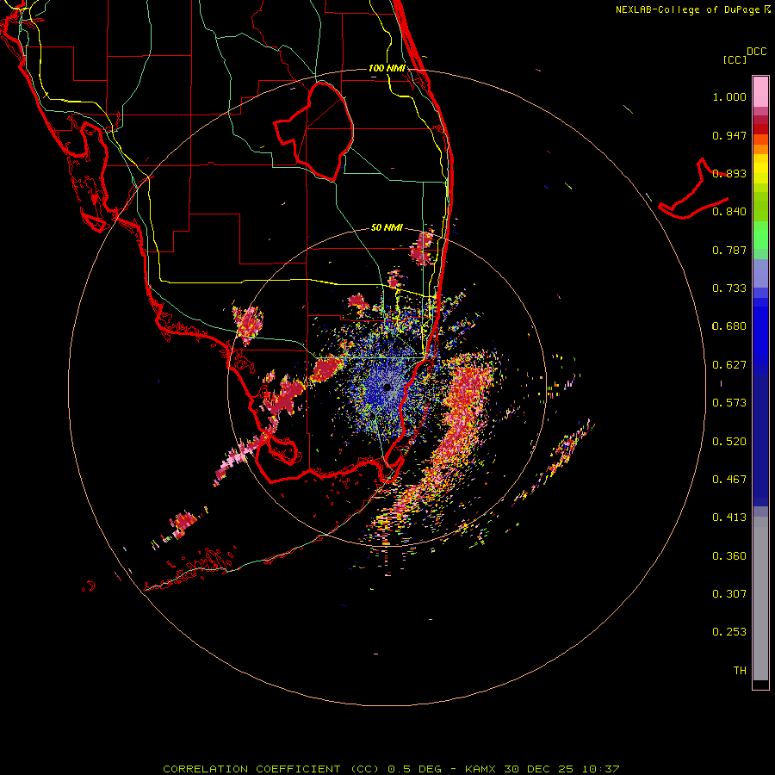The width and height of the screenshot is (775, 775).
Task: Click the 1.000 scale value
Action: coord(729,96)
